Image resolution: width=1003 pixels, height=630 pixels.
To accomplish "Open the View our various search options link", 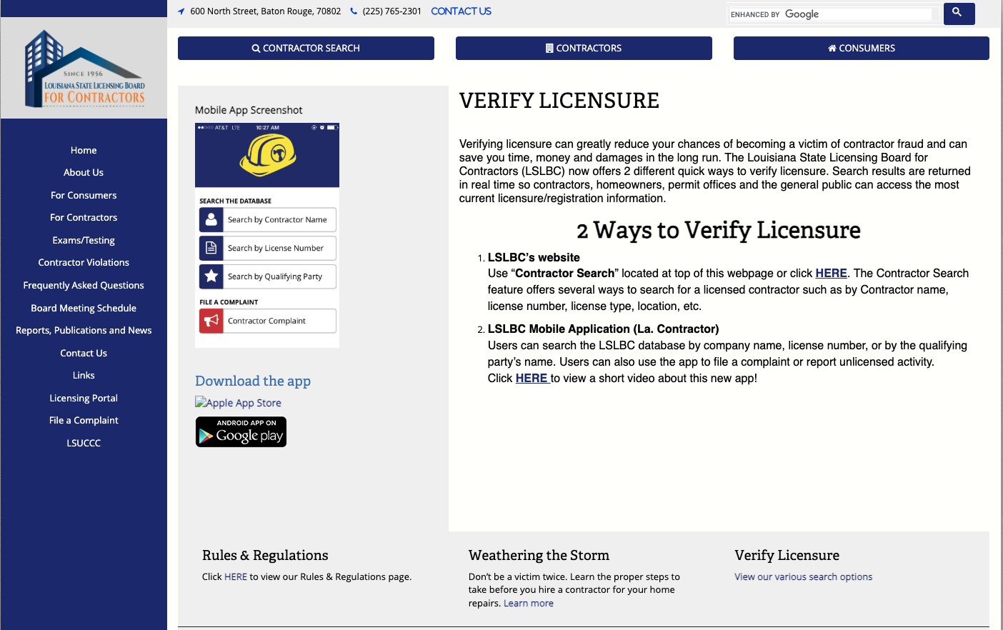I will tap(803, 577).
